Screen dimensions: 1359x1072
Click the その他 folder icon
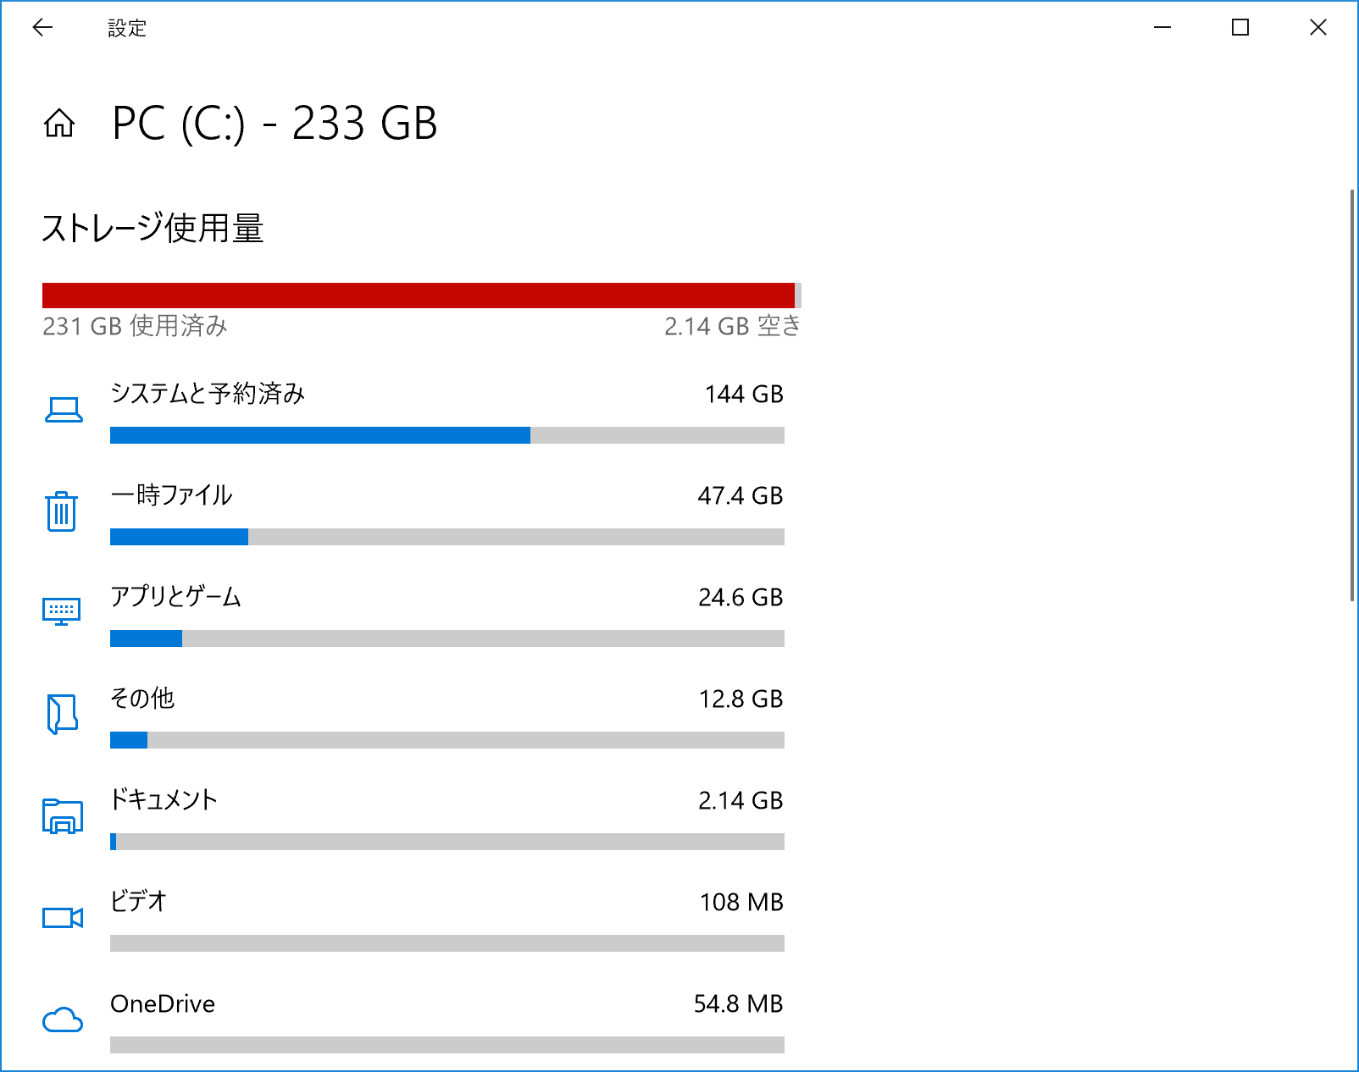coord(60,714)
